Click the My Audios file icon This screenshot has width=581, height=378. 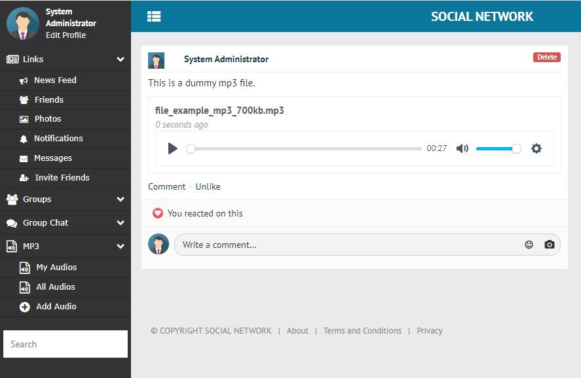coord(24,267)
